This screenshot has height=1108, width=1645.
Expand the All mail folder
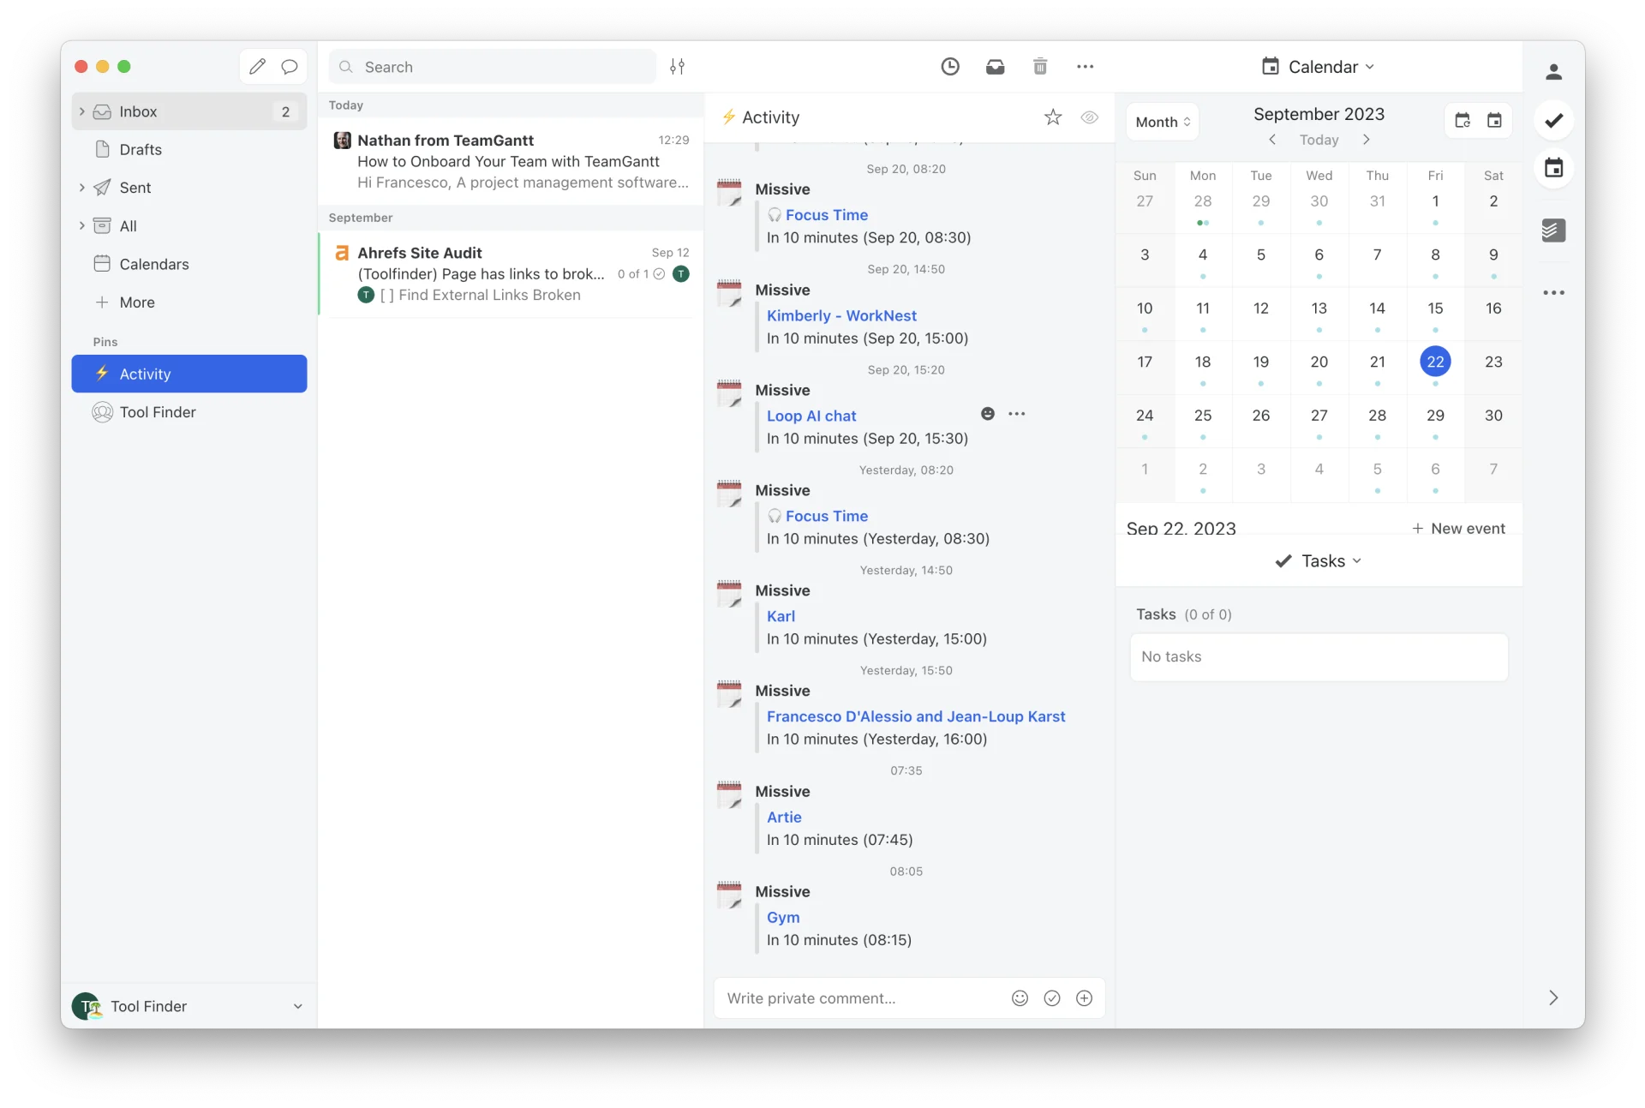coord(81,225)
